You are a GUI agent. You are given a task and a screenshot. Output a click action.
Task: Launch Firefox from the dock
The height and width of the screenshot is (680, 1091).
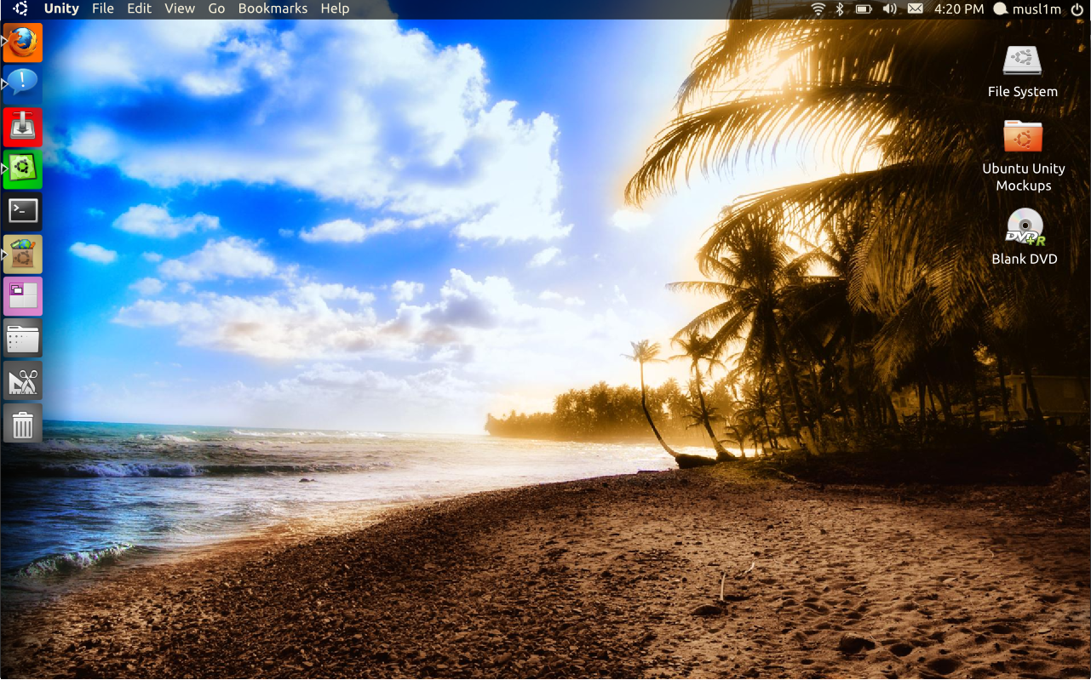(x=22, y=43)
